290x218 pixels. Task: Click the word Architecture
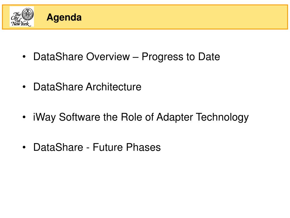114,87
